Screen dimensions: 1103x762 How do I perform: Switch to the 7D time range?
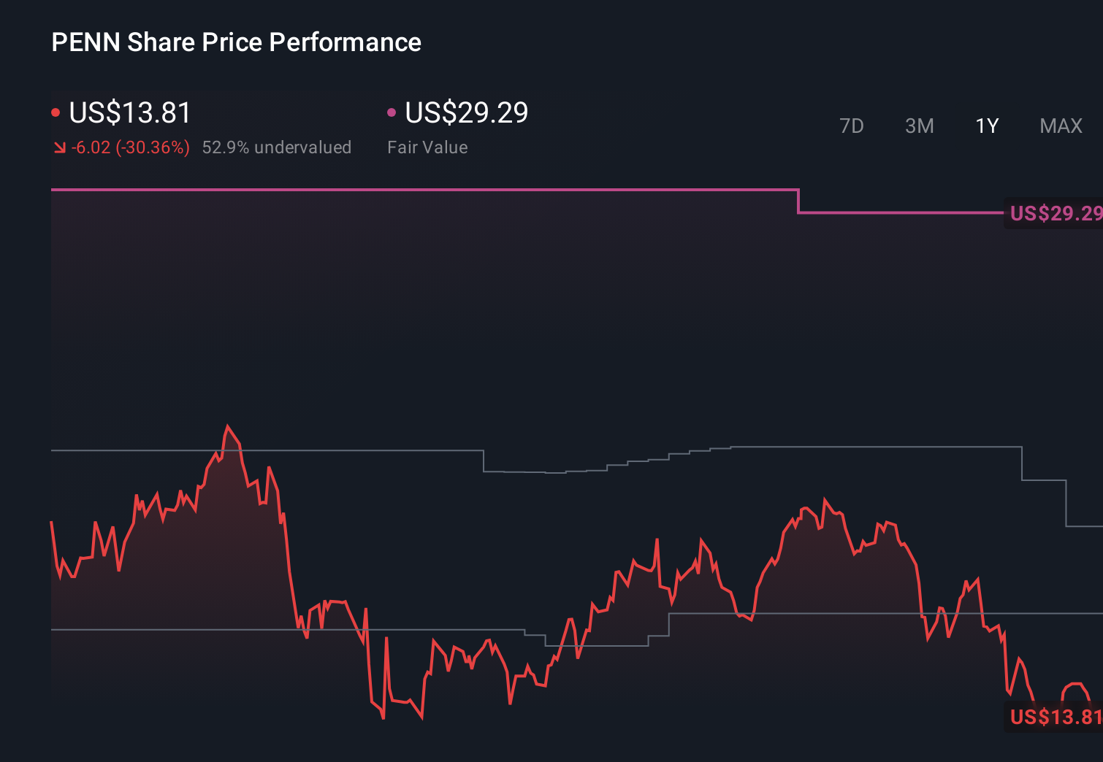tap(852, 126)
